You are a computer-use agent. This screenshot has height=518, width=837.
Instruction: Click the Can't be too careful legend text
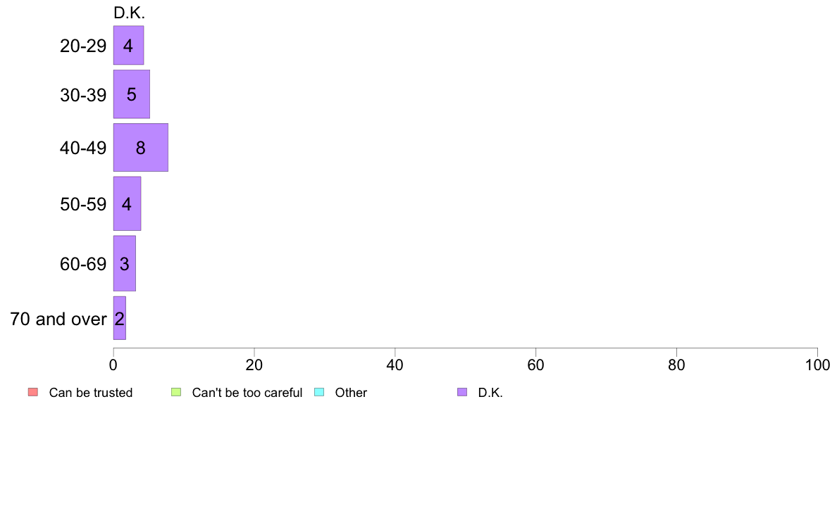pos(247,393)
